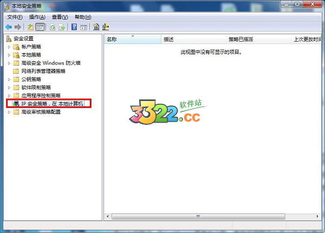
Task: Open the 操作(A) menu
Action: click(x=37, y=17)
